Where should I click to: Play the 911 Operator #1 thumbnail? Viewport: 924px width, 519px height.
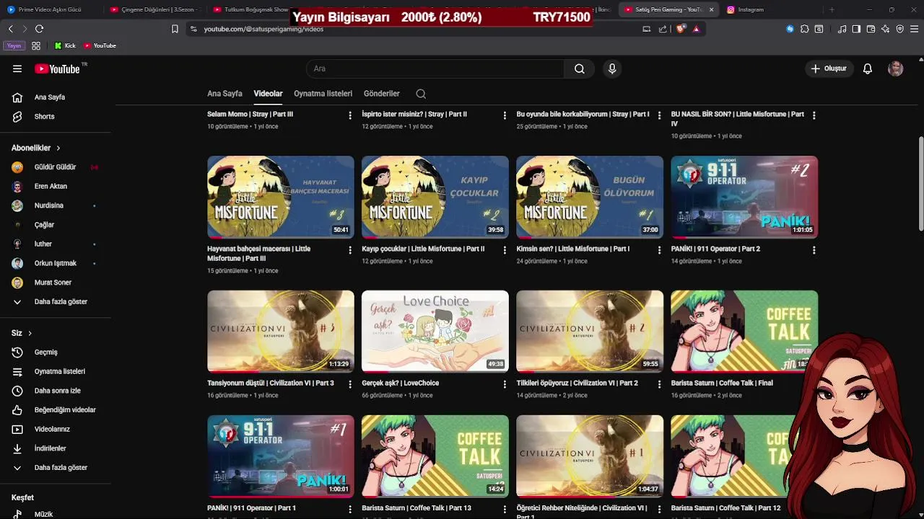281,456
